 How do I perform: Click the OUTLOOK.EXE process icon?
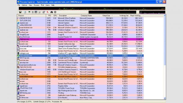[x=18, y=21]
